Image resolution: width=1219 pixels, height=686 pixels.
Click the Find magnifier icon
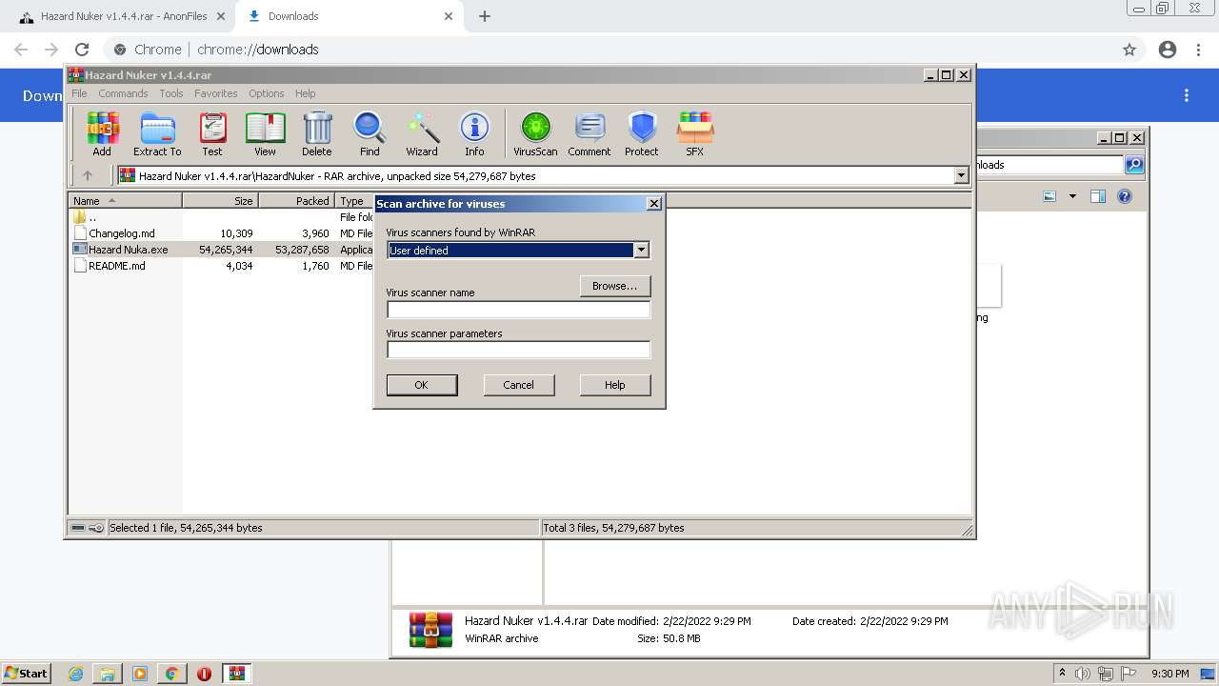[x=370, y=133]
